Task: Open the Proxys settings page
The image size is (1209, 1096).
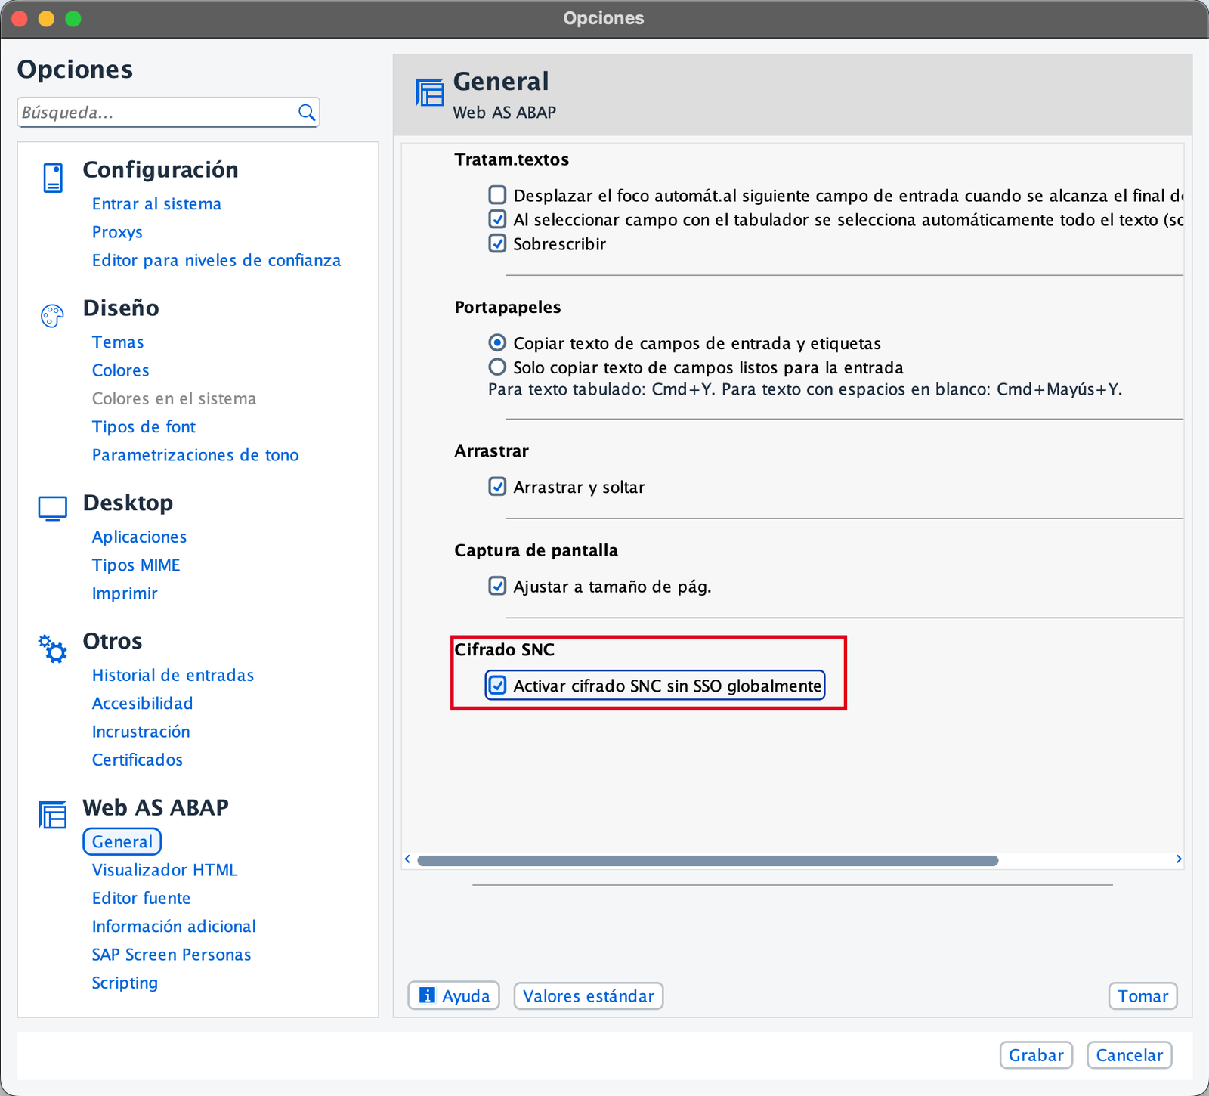Action: (117, 232)
